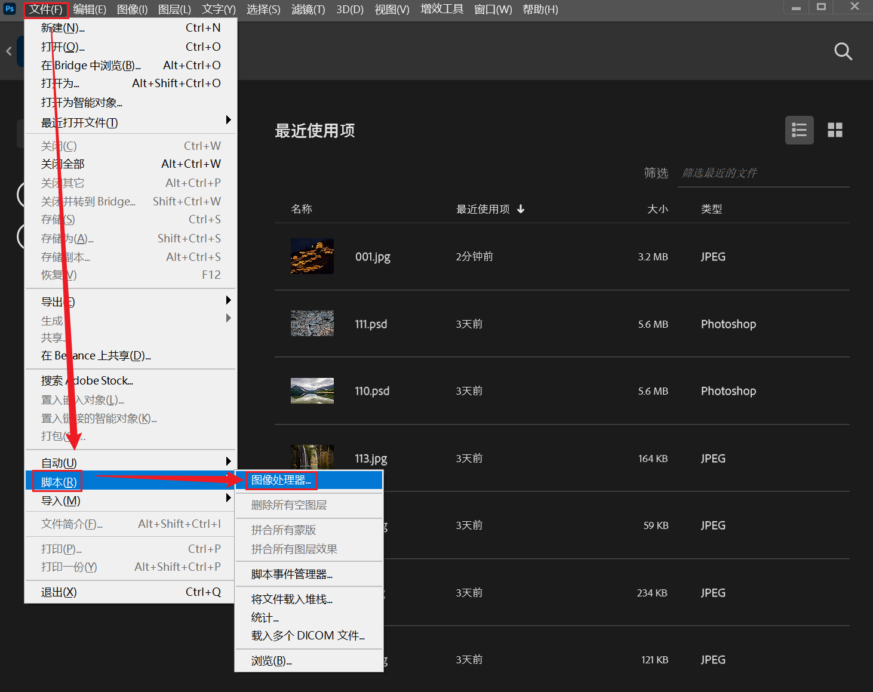The height and width of the screenshot is (692, 873).
Task: Open the search panel
Action: tap(843, 51)
